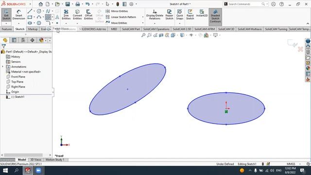
Task: Open the Trim Entities tool
Action: coord(66,15)
